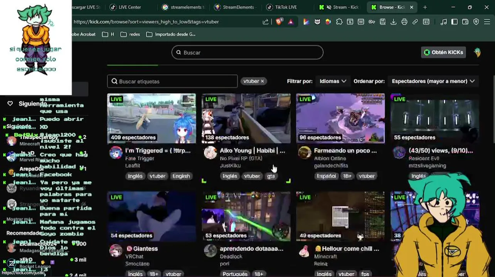Open aprendendo dotaaaa Deadlock thumbnail
The image size is (495, 277).
tap(246, 217)
